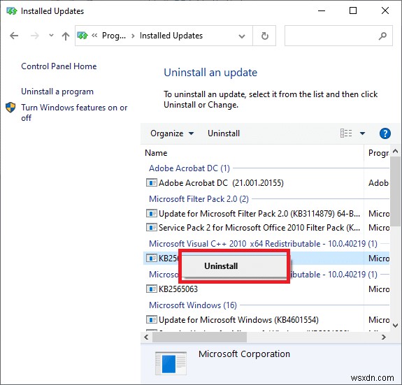Click Micro program cell in KB2565063 row
Image resolution: width=402 pixels, height=385 pixels.
point(379,289)
